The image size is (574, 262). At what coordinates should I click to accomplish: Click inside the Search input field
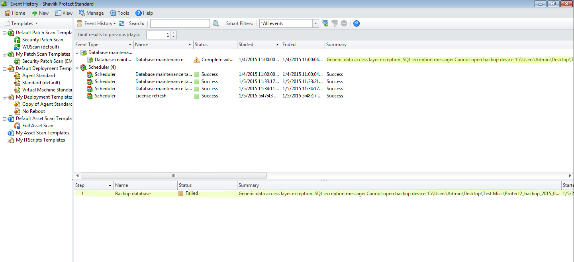coord(179,23)
